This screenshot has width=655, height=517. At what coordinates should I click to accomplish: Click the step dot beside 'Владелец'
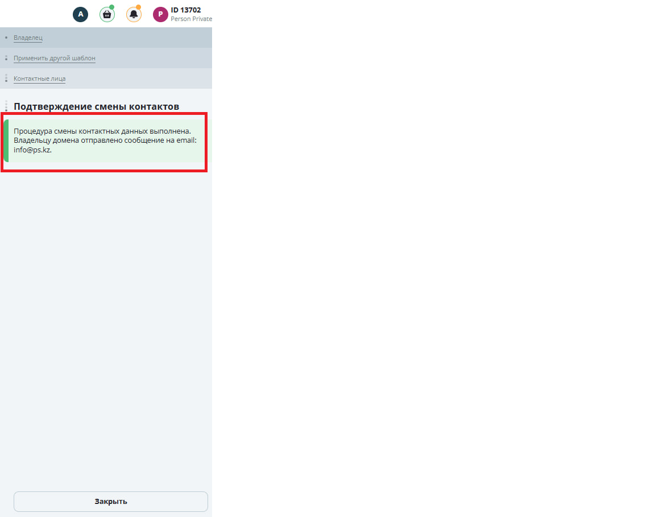pyautogui.click(x=6, y=38)
